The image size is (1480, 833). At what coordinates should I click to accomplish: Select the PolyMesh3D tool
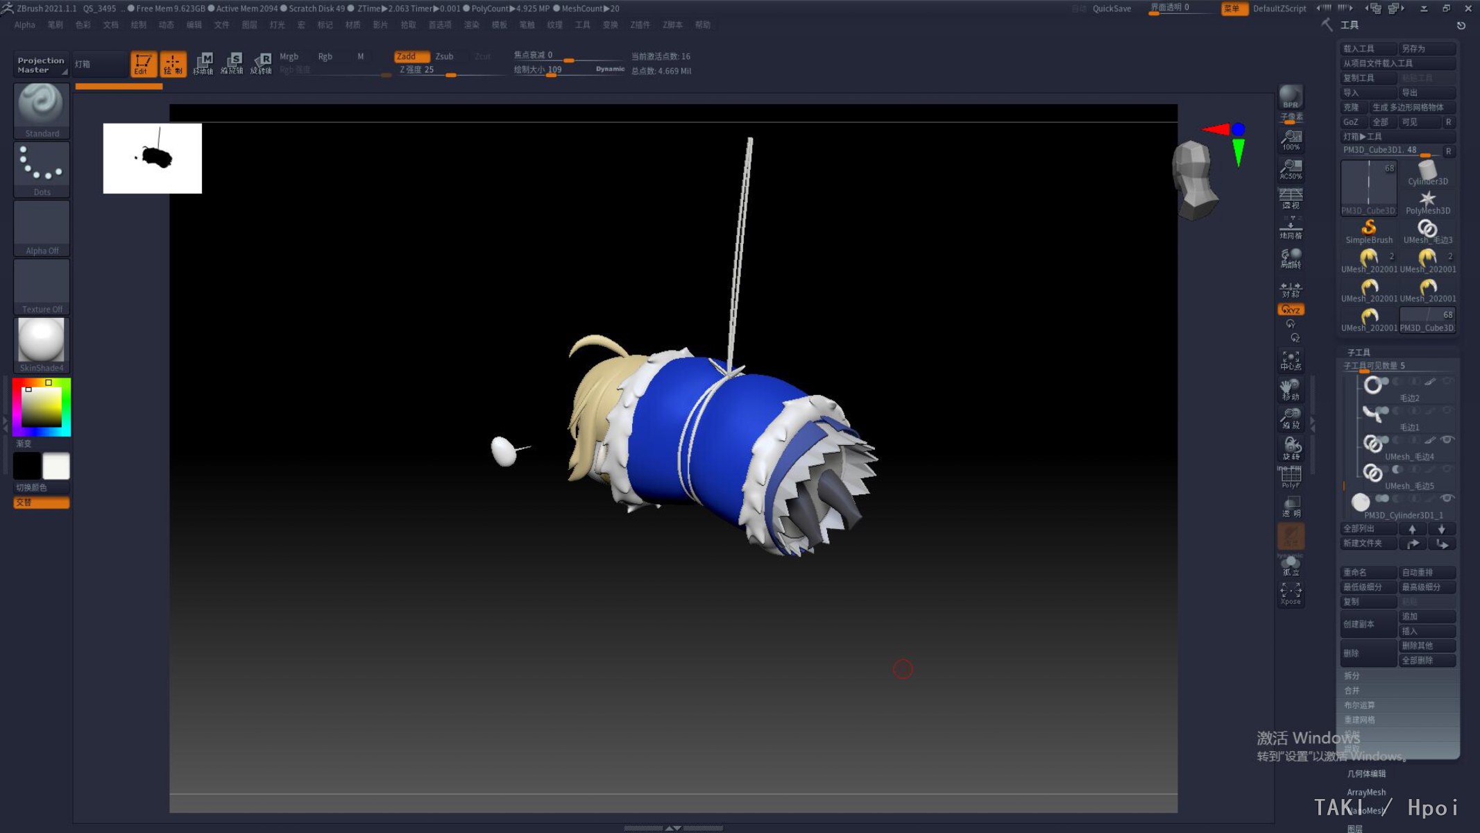coord(1427,203)
